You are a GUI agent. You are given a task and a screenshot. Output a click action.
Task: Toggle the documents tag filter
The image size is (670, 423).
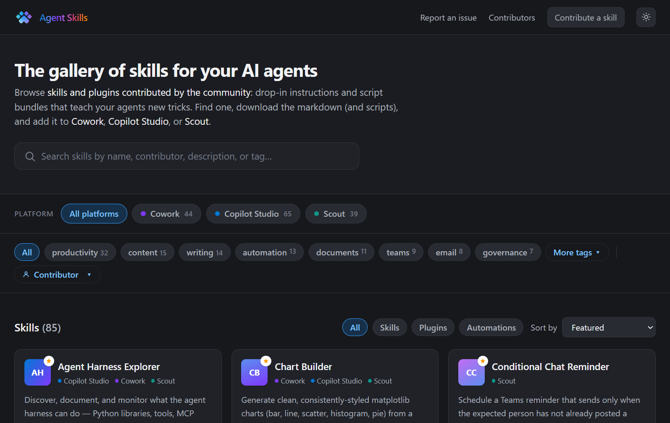pyautogui.click(x=341, y=252)
